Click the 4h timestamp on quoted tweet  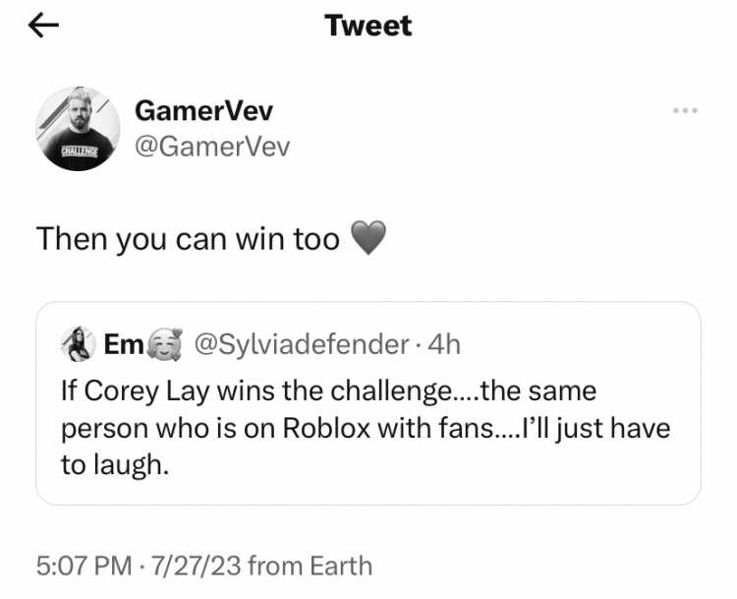pos(444,345)
